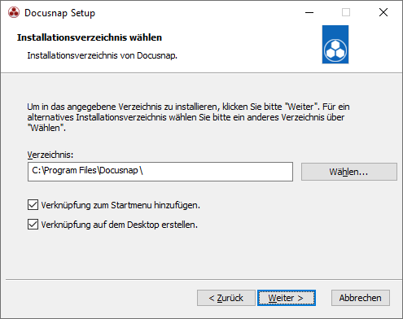The height and width of the screenshot is (319, 403).
Task: Minimize the Docusnap Setup window
Action: [309, 12]
